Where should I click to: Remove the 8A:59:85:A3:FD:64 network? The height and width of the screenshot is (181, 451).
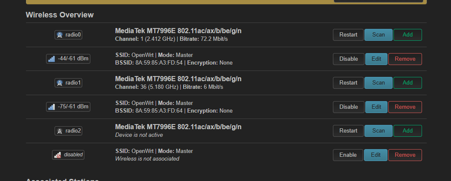point(405,107)
